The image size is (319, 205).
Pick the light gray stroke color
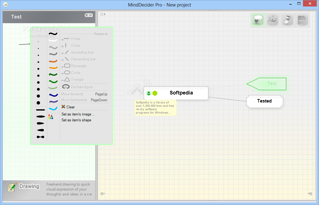53,47
